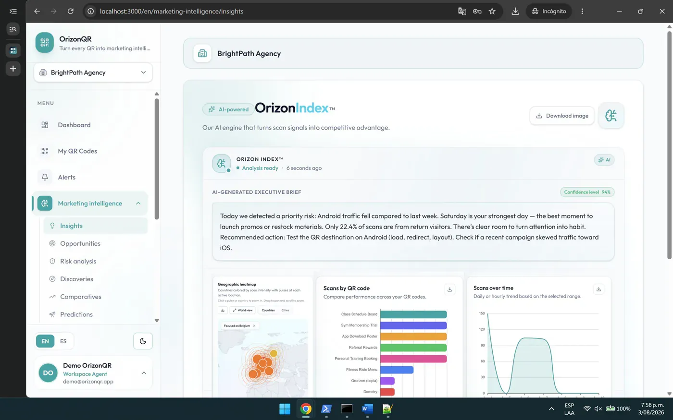Open the Dashboard menu item
Viewport: 673px width, 420px height.
(90, 125)
